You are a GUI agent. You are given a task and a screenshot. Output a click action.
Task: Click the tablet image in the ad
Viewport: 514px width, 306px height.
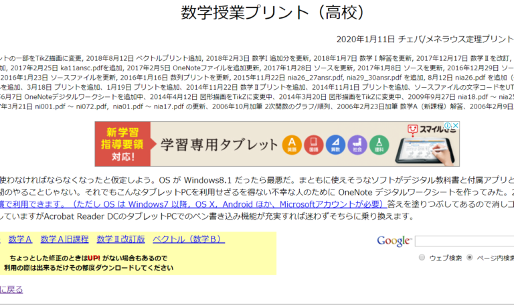point(426,150)
